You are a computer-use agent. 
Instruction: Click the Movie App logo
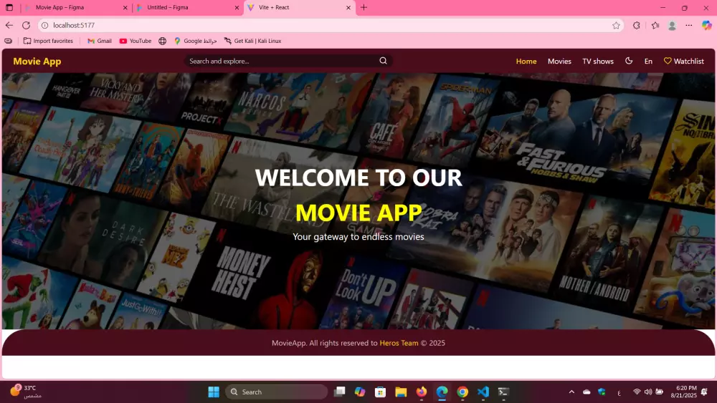point(37,61)
